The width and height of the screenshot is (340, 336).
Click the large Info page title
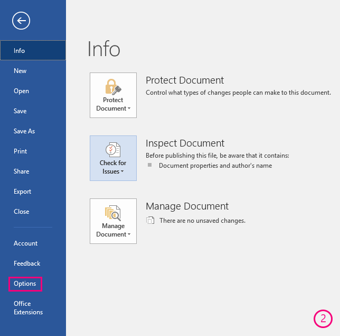pyautogui.click(x=103, y=49)
